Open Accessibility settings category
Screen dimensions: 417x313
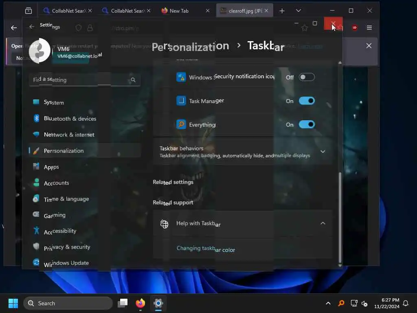[x=85, y=231]
